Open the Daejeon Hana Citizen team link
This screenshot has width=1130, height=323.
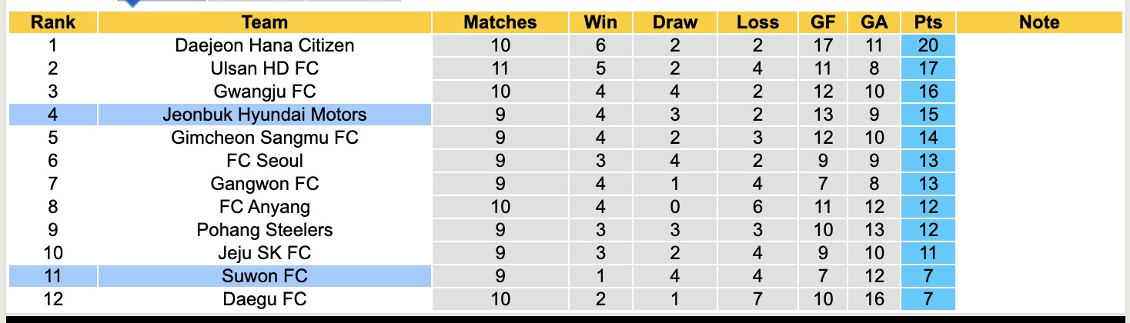tap(264, 45)
